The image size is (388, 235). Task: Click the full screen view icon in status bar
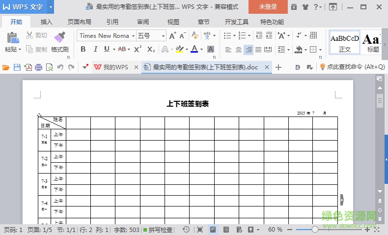tap(200, 230)
